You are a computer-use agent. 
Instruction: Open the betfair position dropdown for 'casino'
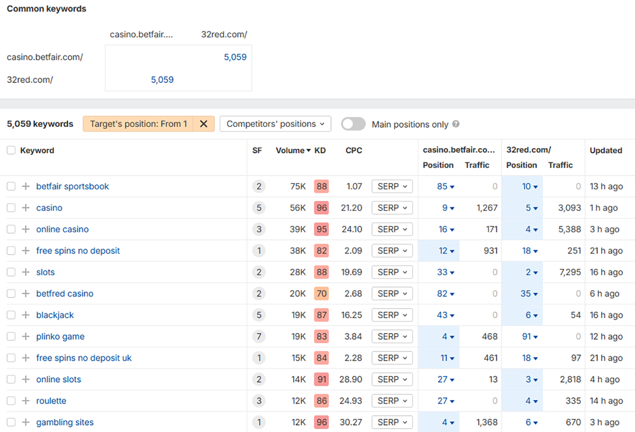coord(448,208)
